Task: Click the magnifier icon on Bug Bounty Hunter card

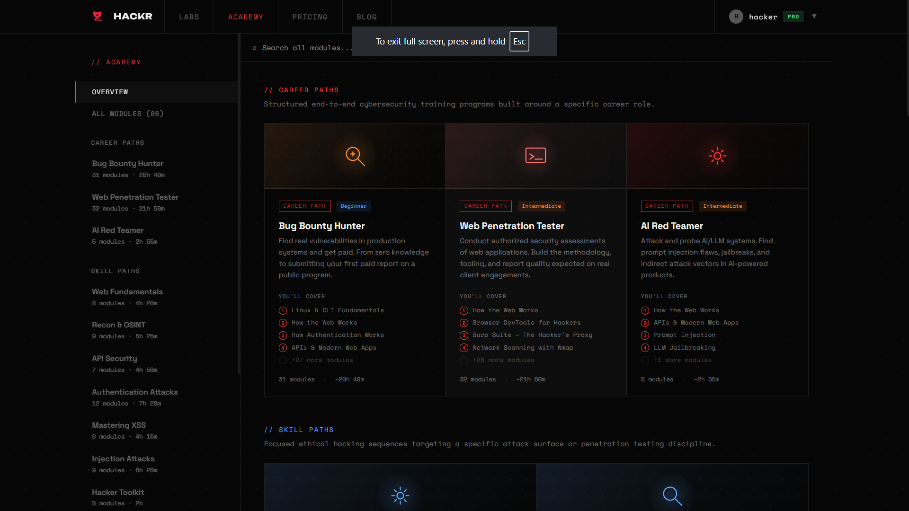Action: [355, 156]
